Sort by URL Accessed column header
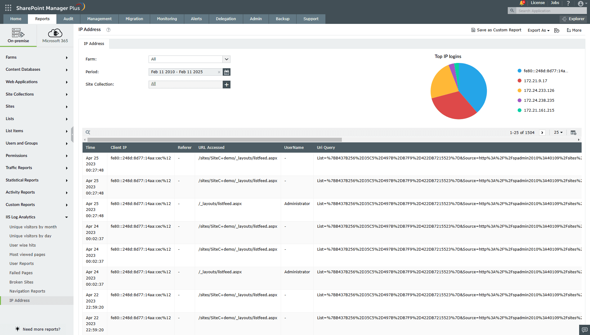 (211, 148)
